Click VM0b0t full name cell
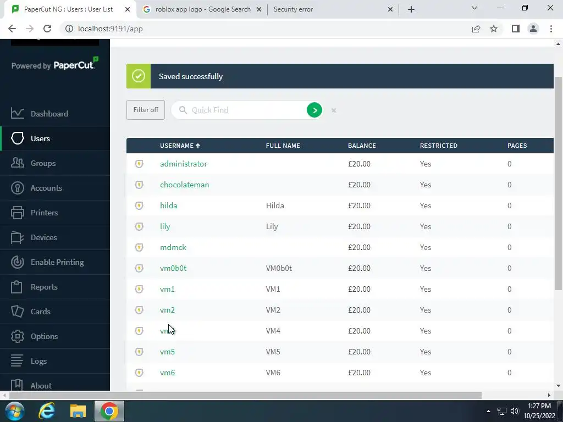563x422 pixels. 279,268
